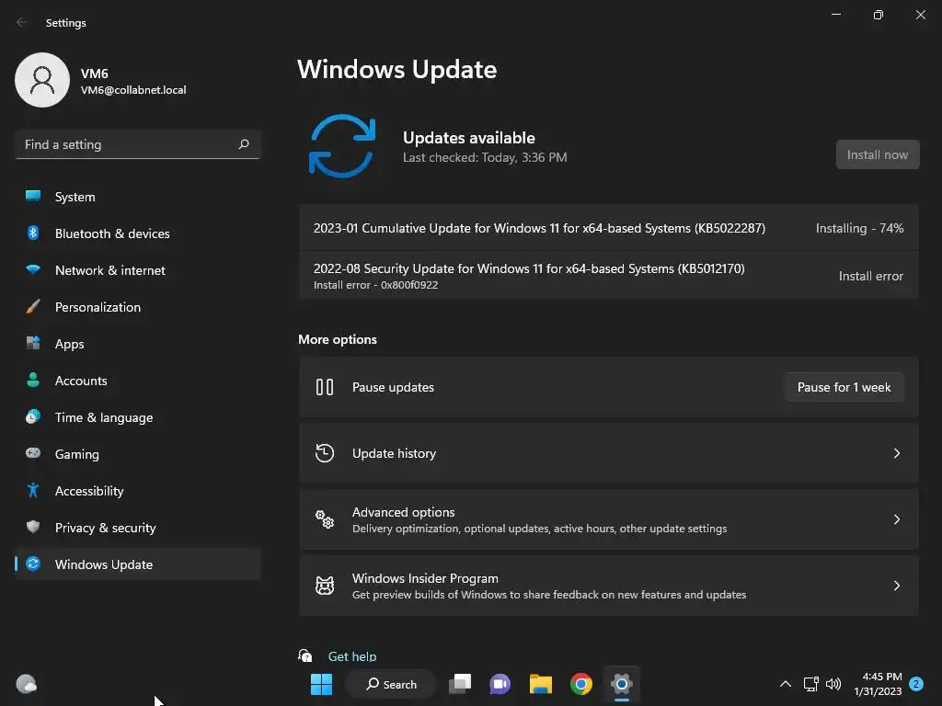Click the Settings gear in the taskbar
This screenshot has height=706, width=942.
622,684
